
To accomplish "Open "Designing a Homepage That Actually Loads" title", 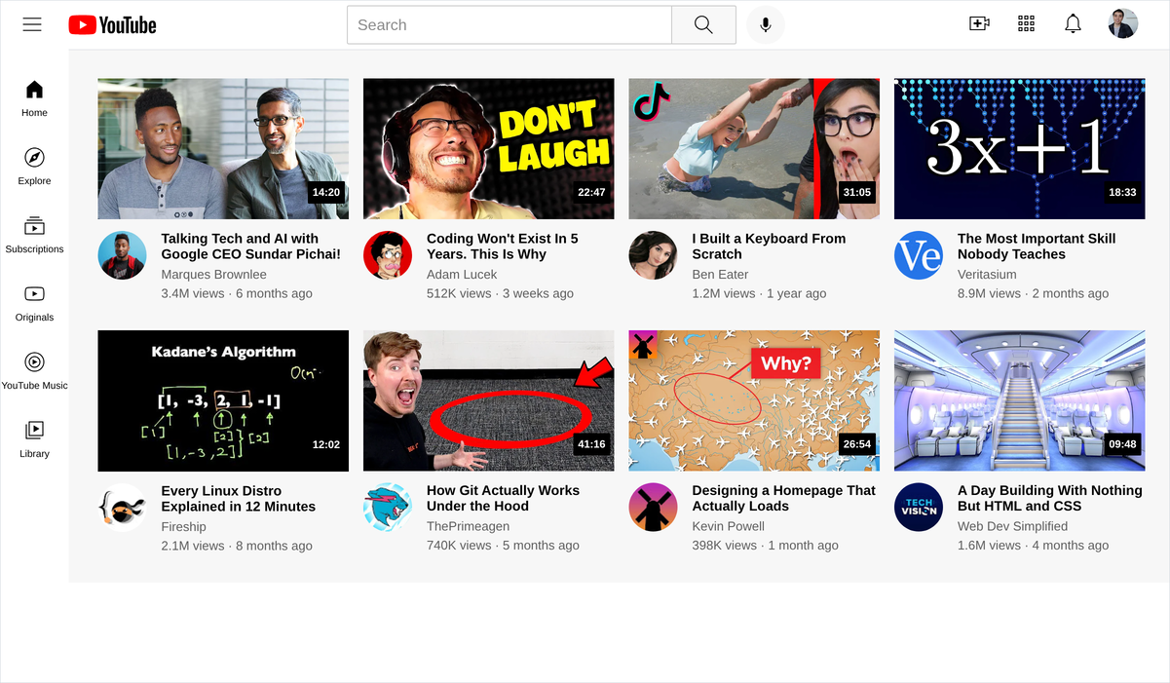I will [784, 499].
